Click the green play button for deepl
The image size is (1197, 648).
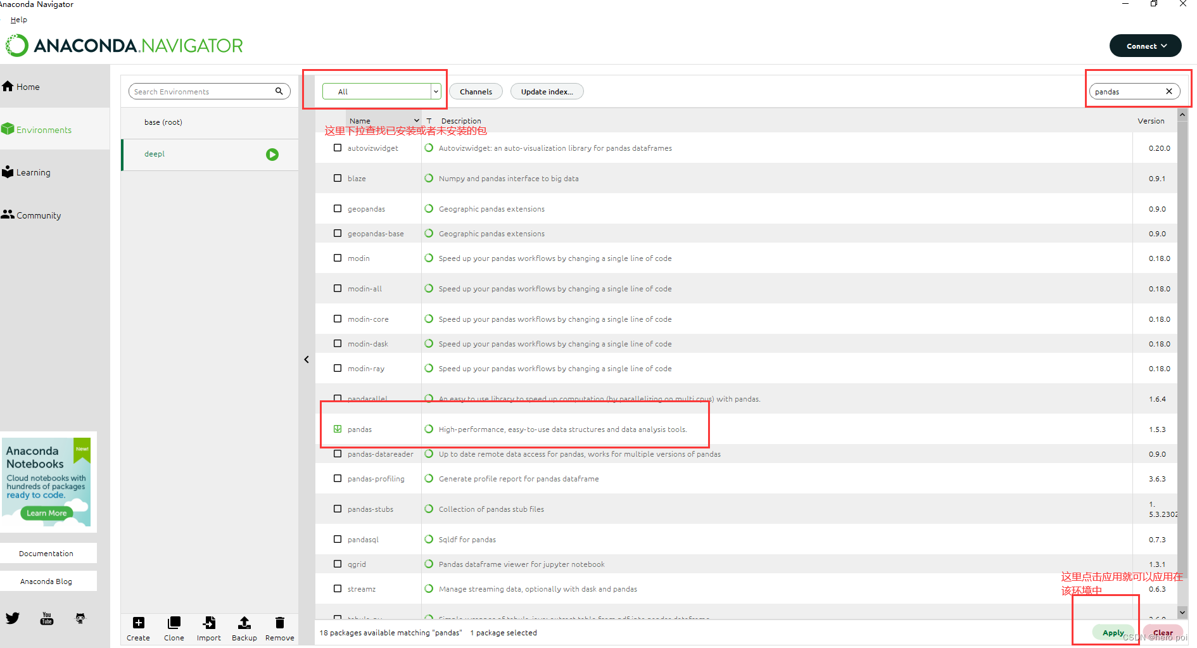coord(272,155)
